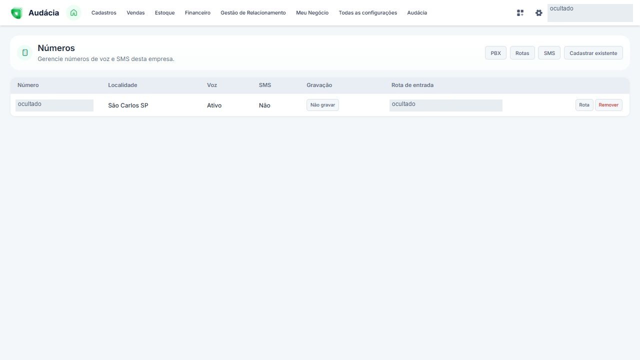Screen dimensions: 640x360
Task: Click the Rota button in row
Action: [x=584, y=105]
